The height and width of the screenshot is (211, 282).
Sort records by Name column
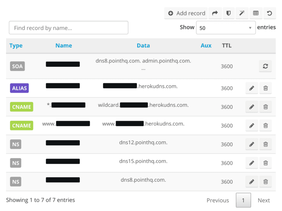pos(64,46)
